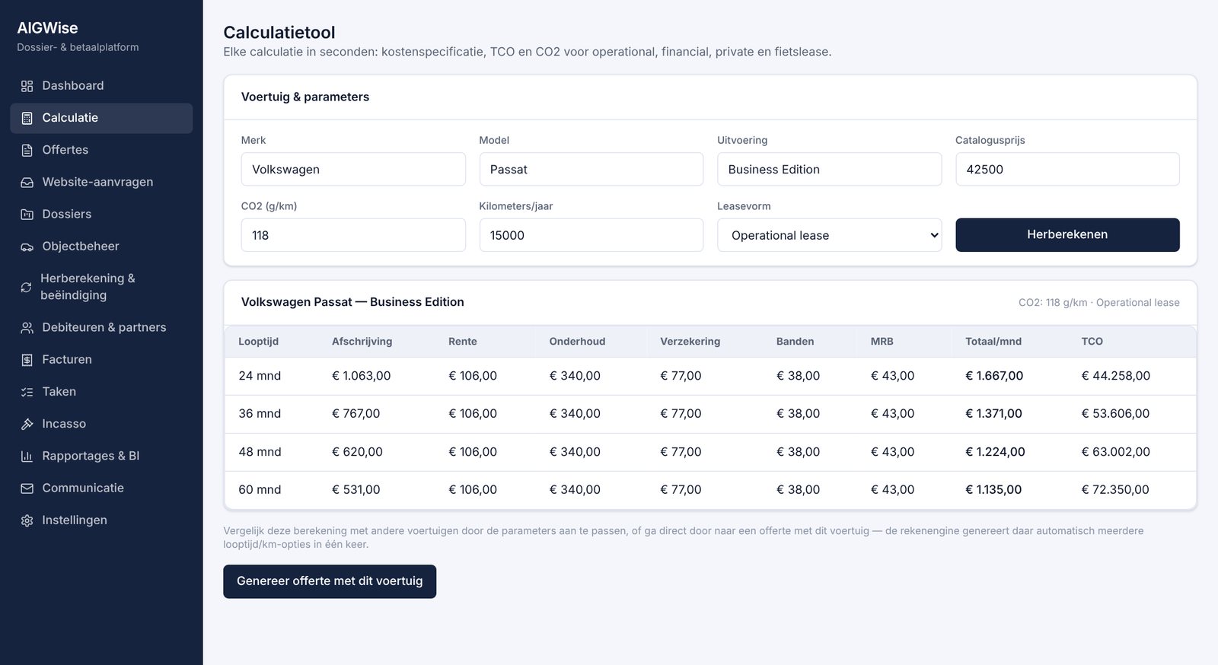Click the CO2 (g/km) input

(x=353, y=235)
